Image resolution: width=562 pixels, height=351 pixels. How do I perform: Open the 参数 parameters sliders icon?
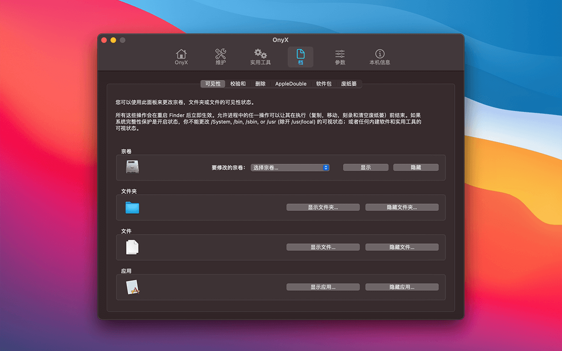coord(340,57)
